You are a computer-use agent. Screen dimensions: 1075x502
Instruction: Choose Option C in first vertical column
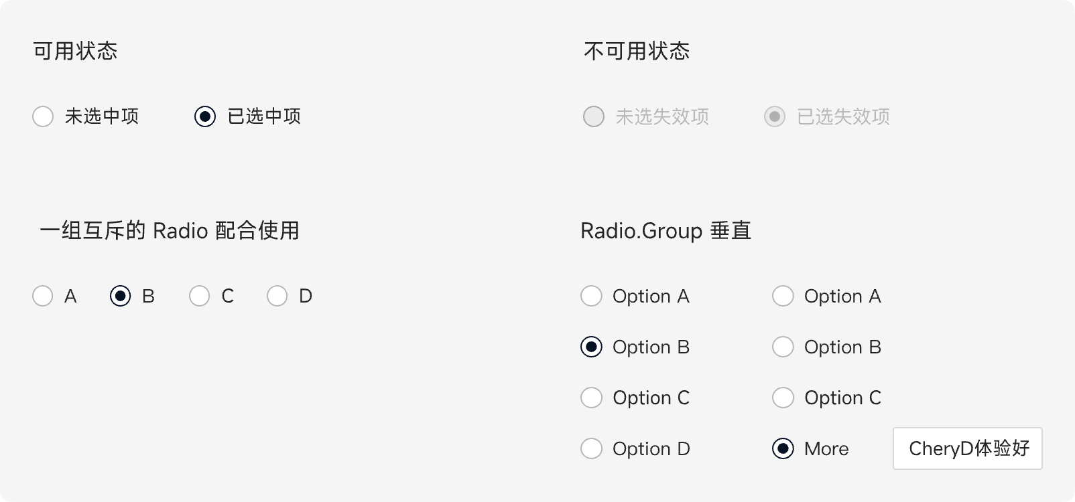(x=591, y=398)
